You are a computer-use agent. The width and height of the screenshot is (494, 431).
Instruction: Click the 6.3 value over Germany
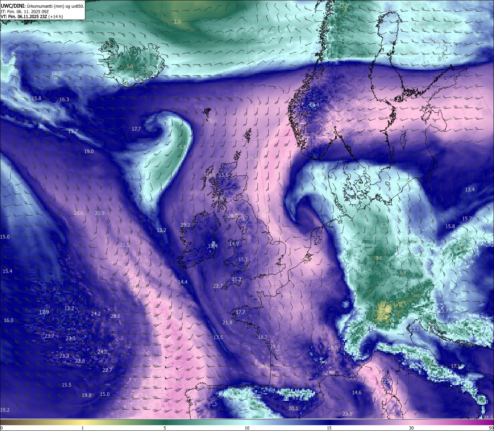[384, 225]
